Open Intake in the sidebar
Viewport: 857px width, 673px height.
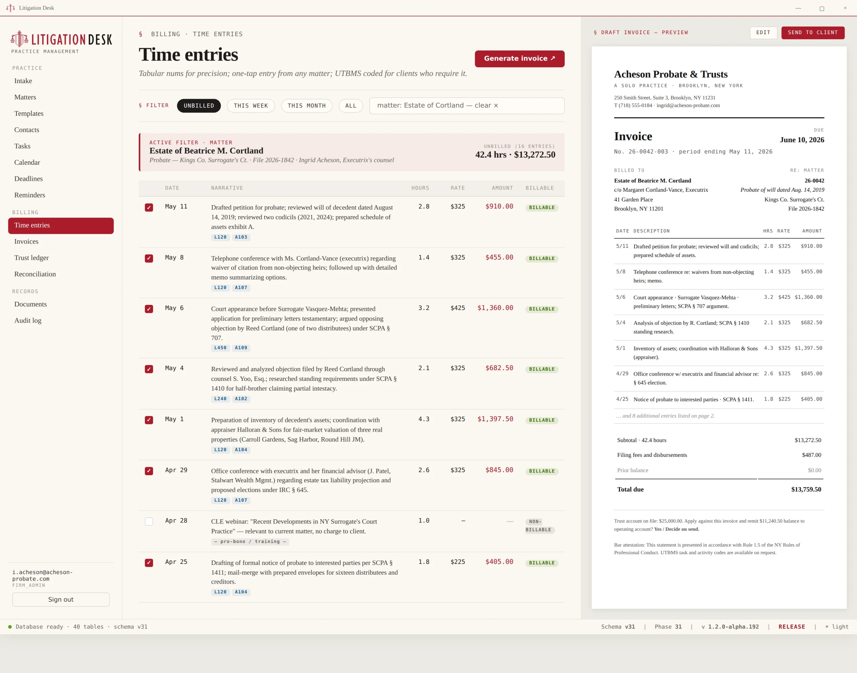pyautogui.click(x=61, y=81)
